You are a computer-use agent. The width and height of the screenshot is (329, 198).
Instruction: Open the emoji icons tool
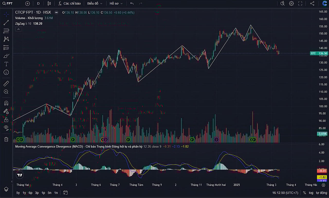click(x=6, y=72)
